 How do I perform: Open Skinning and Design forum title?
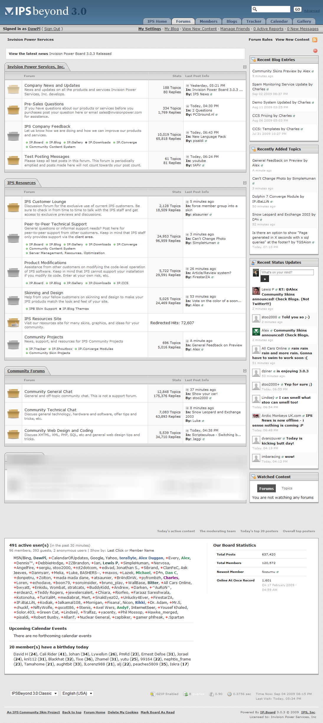[44, 293]
